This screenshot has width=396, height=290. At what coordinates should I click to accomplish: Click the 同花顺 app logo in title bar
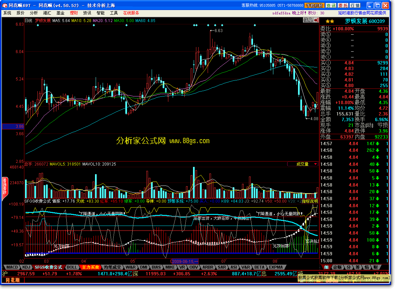5,5
